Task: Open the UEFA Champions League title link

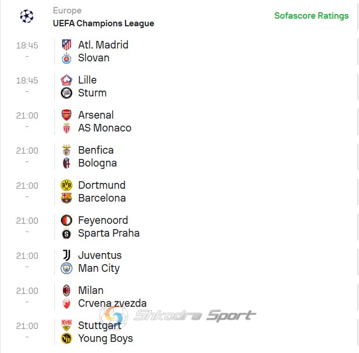Action: [x=103, y=23]
